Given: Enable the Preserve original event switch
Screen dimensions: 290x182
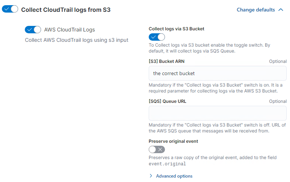Looking at the screenshot, I should (x=156, y=149).
